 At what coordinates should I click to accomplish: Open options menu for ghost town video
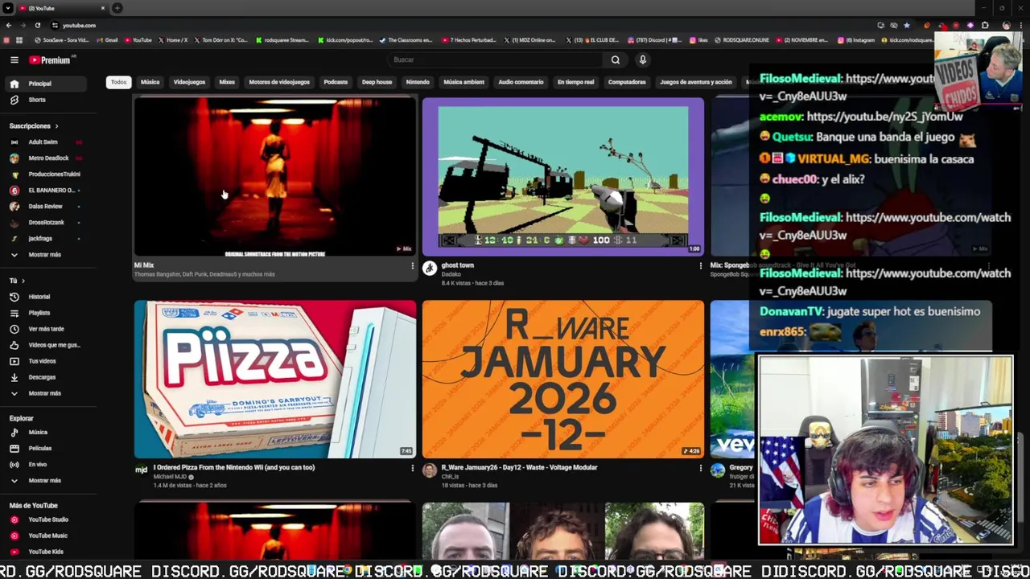700,265
